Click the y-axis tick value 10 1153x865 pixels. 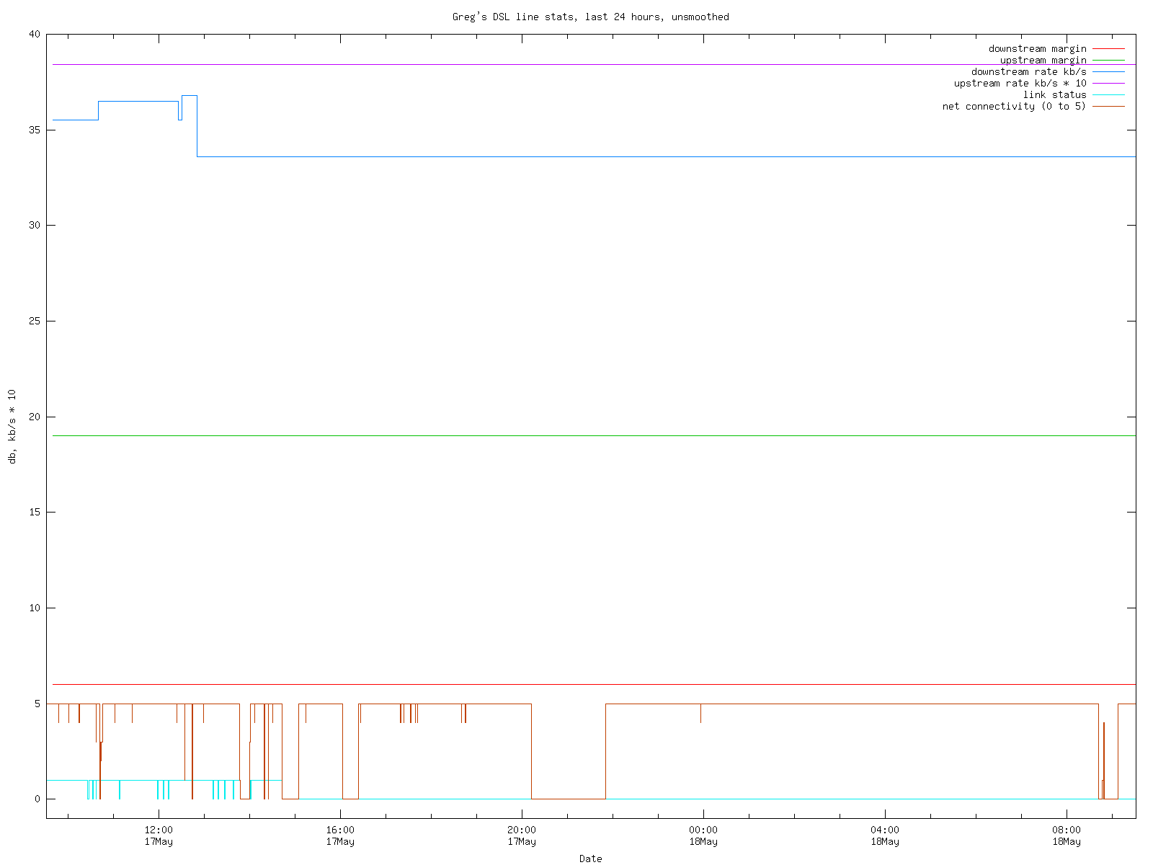35,608
